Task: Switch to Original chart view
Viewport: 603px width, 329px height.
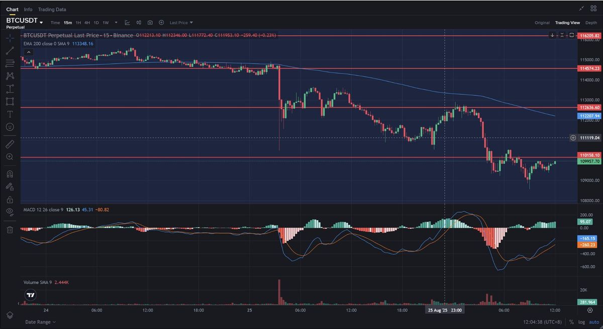Action: click(x=542, y=23)
